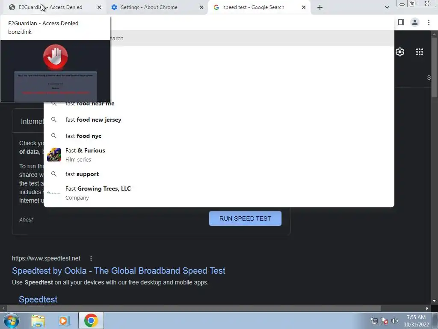Open the Action Center flag tray icon
This screenshot has height=329, width=438.
[x=385, y=321]
